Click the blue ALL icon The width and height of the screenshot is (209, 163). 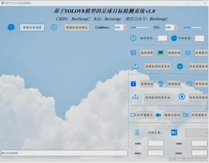(x=174, y=132)
